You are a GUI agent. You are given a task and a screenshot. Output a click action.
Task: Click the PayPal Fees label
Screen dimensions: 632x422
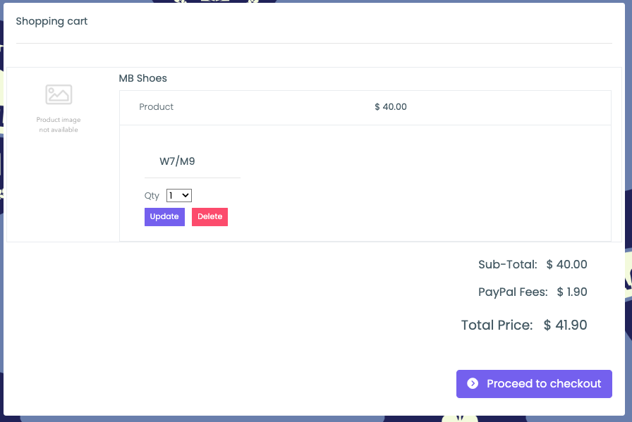[x=513, y=292]
